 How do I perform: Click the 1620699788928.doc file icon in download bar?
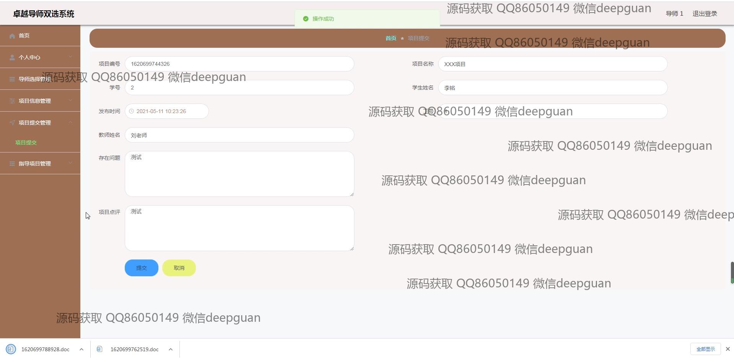[11, 349]
